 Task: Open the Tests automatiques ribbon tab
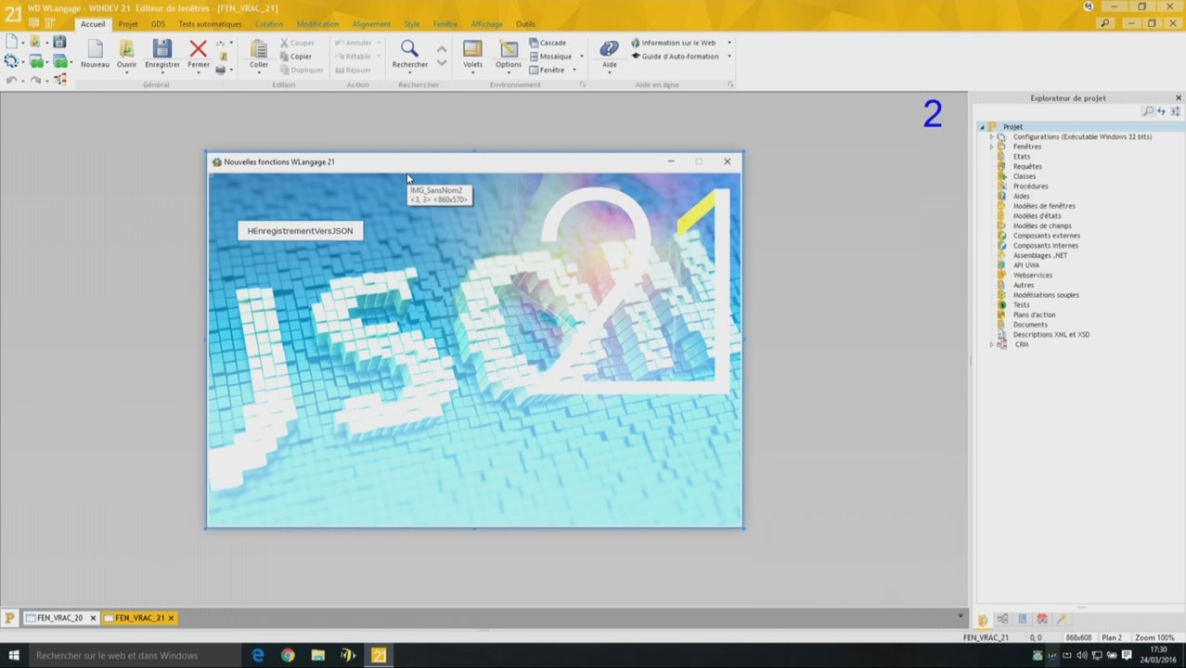[210, 24]
